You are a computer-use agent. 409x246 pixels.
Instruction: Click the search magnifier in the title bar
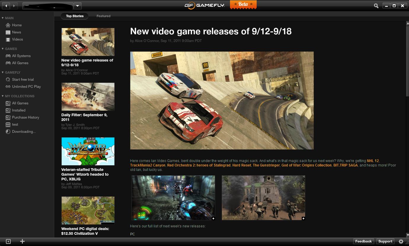click(x=376, y=5)
